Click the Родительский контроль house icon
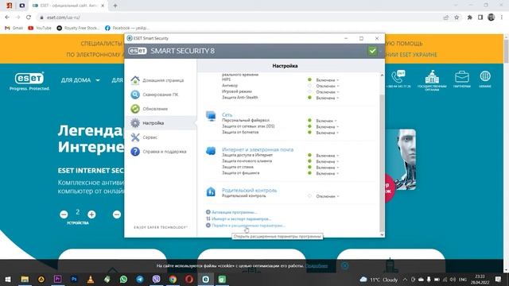Viewport: 509px width, 286px height. 211,191
